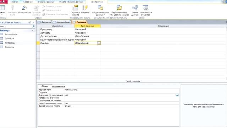Image resolution: width=227 pixels, height=128 pixels.
Task: Open expression builder button for default value
Action: 177,95
